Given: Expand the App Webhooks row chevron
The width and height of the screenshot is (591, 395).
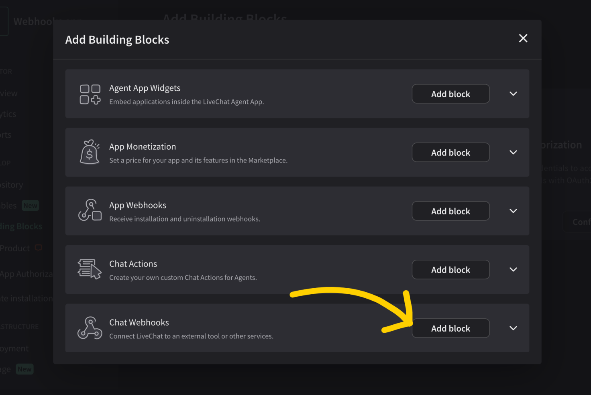Looking at the screenshot, I should point(513,211).
